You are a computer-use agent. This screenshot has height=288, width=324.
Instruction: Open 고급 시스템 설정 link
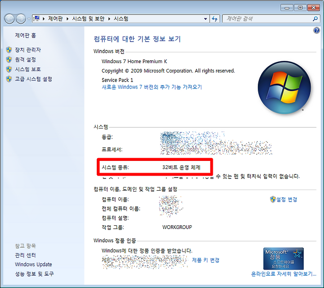point(33,79)
